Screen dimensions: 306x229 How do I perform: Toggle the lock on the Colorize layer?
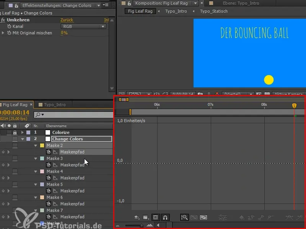point(15,132)
